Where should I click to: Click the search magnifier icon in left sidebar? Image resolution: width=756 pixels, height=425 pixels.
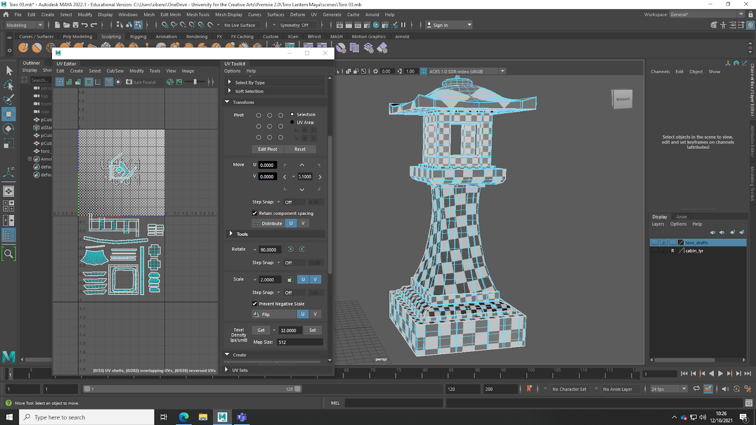pyautogui.click(x=9, y=254)
